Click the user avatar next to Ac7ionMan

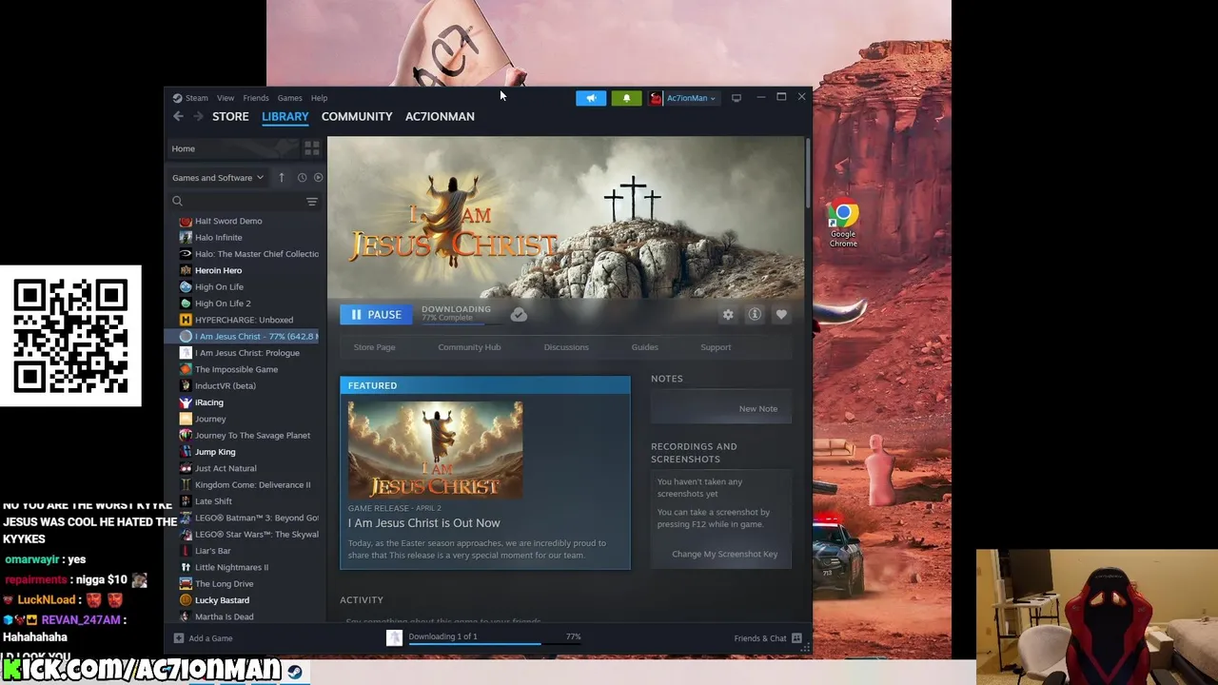656,98
